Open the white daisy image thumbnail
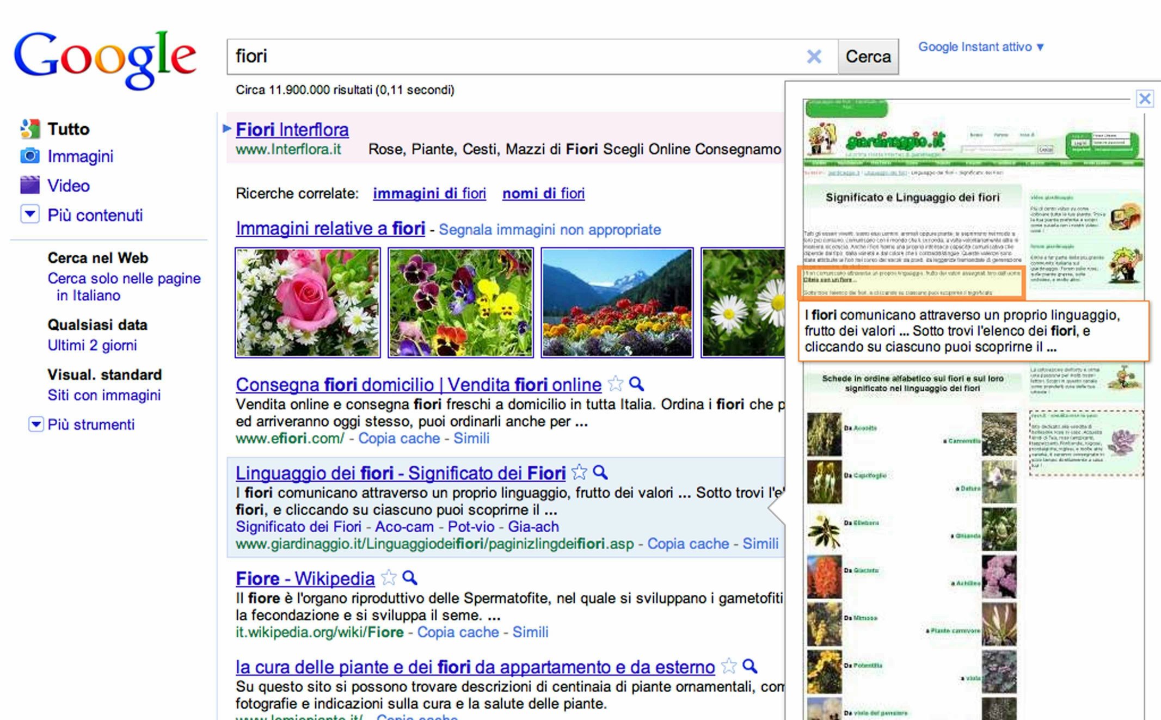 point(743,303)
